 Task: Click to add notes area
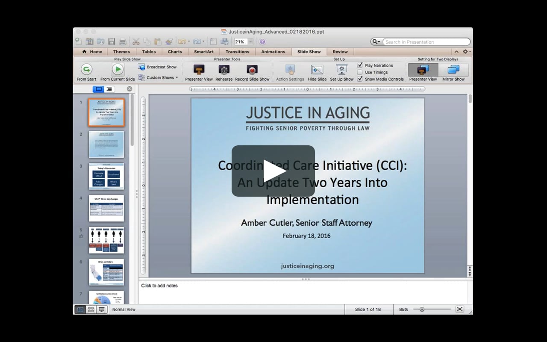pos(303,292)
